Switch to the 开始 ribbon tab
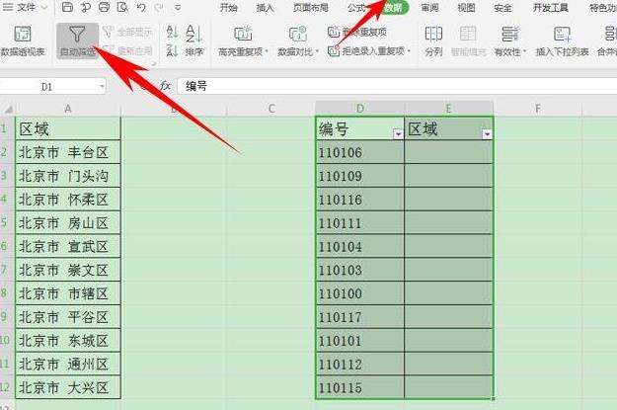The image size is (617, 410). tap(229, 7)
